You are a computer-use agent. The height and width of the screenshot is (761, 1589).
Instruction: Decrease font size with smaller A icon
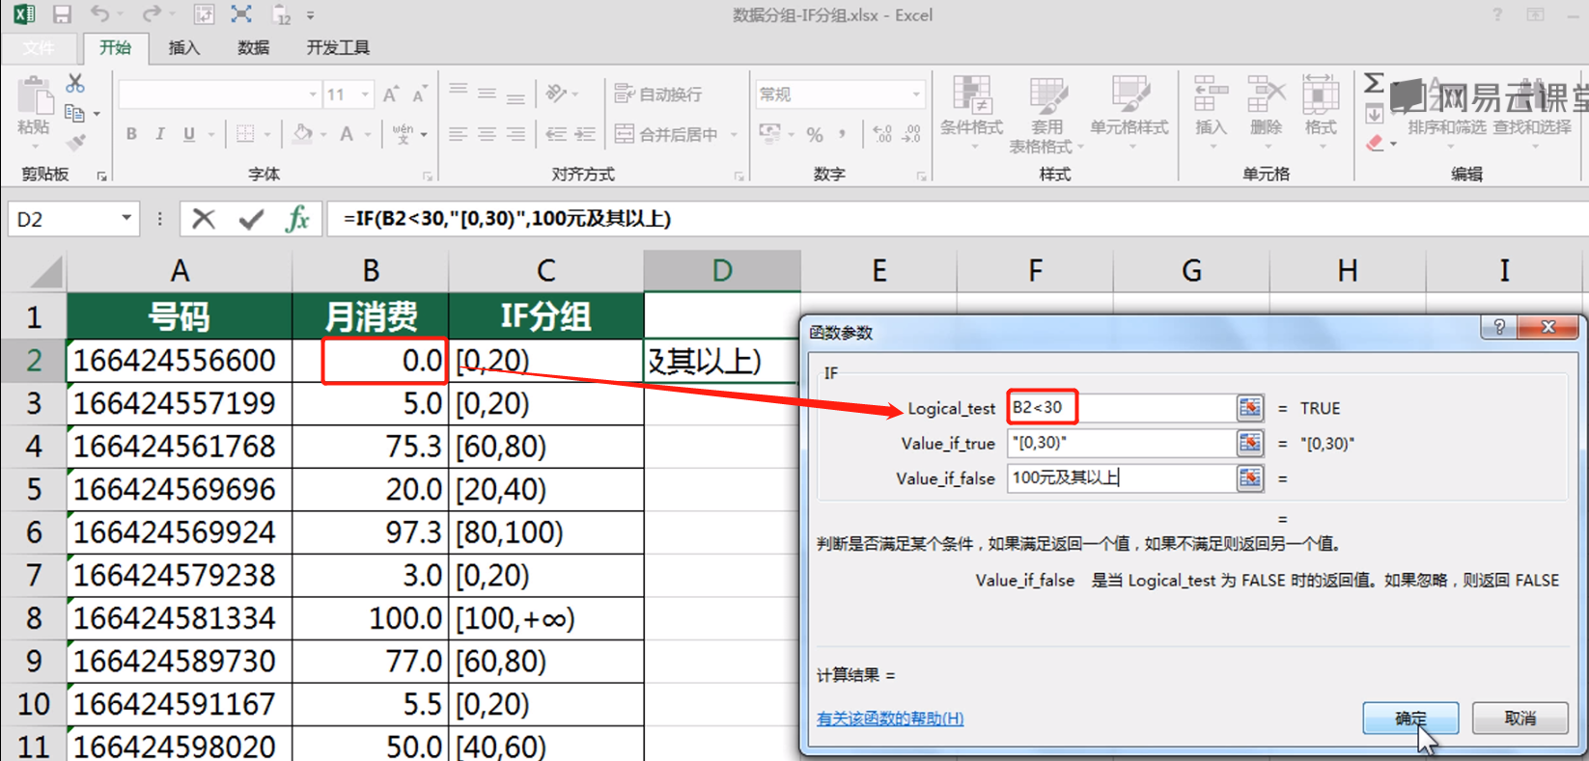[x=419, y=95]
